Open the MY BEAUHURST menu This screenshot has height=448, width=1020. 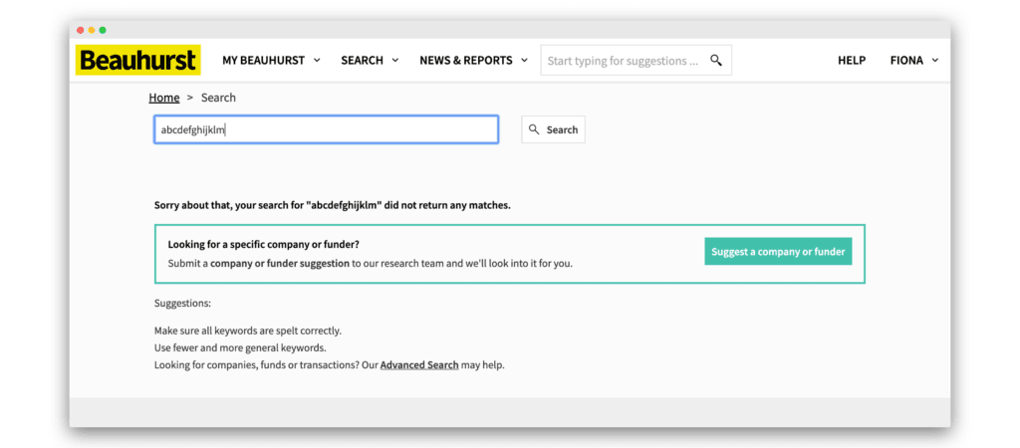tap(271, 60)
